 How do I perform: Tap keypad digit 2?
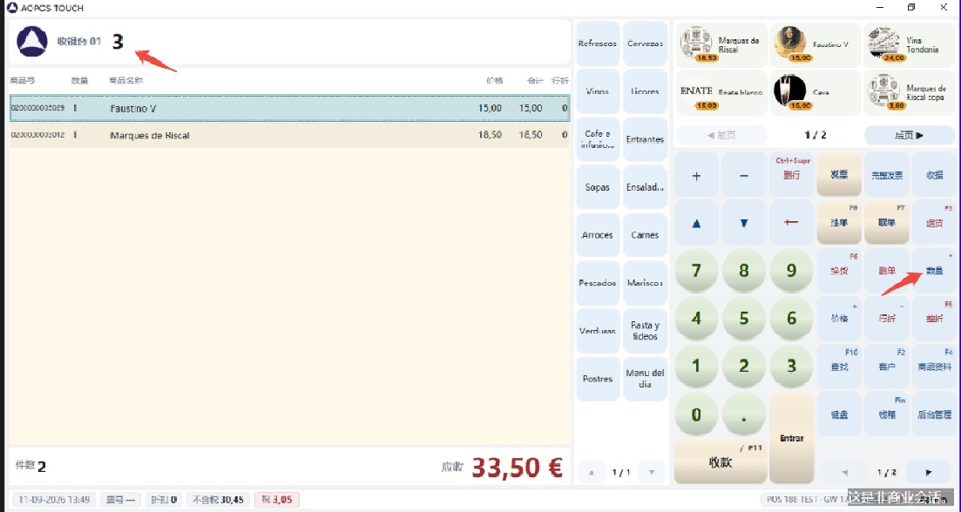point(743,366)
